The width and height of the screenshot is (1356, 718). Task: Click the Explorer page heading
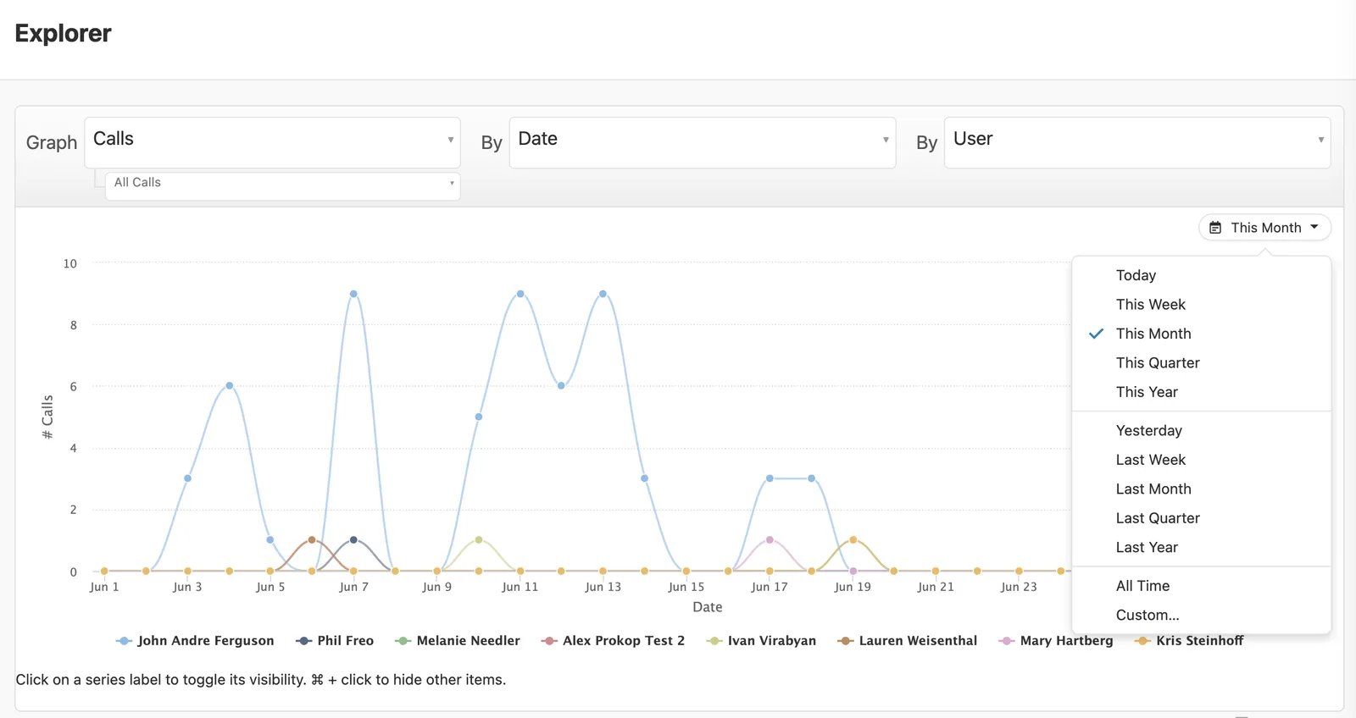click(63, 33)
